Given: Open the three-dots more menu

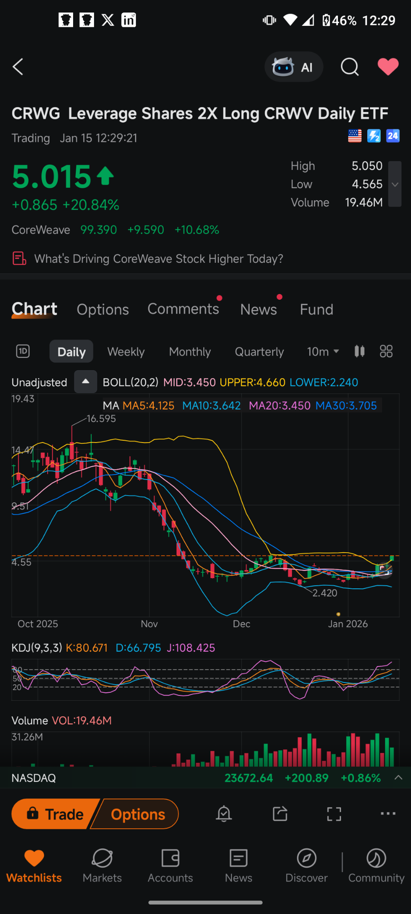Looking at the screenshot, I should 388,814.
